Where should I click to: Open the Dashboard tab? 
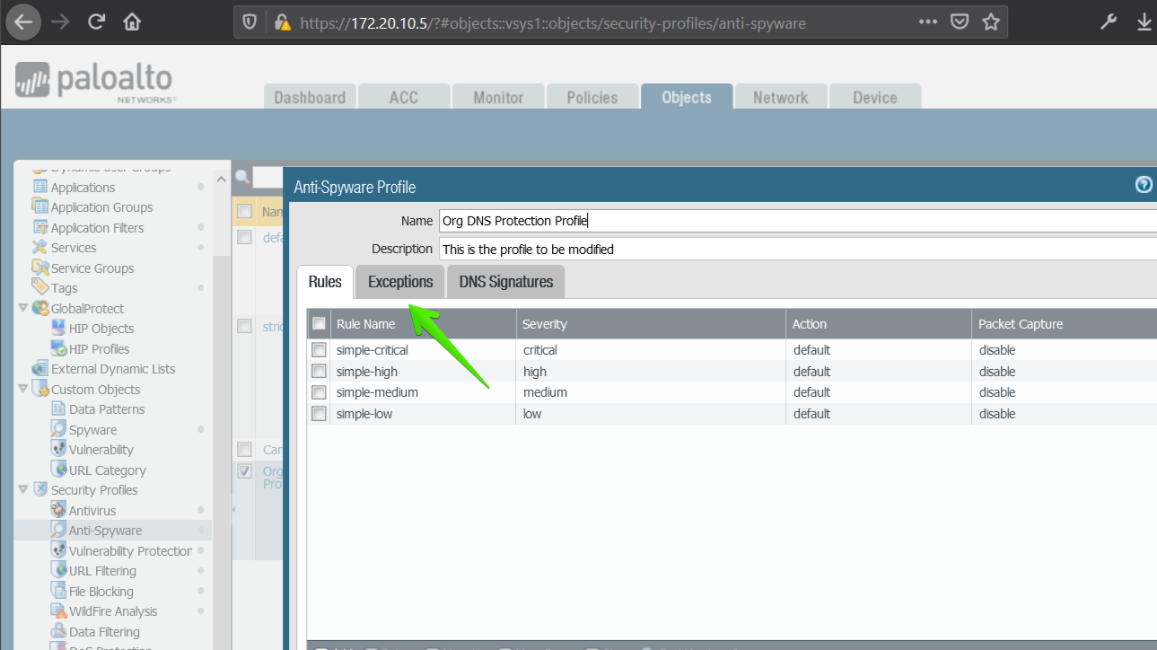pyautogui.click(x=310, y=97)
